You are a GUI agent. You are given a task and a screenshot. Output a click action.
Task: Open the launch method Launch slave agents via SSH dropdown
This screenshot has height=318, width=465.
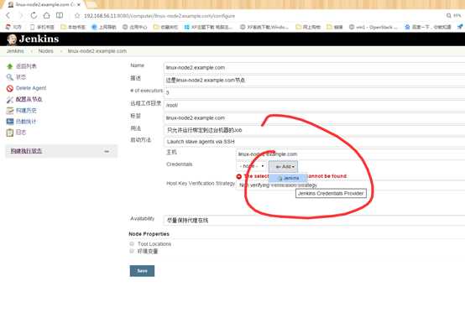point(314,142)
